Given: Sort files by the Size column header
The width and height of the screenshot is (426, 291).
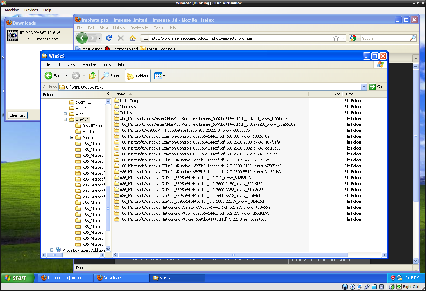Looking at the screenshot, I should pyautogui.click(x=325, y=94).
